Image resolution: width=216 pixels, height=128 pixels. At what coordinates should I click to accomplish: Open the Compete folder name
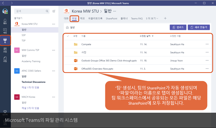click(86, 44)
